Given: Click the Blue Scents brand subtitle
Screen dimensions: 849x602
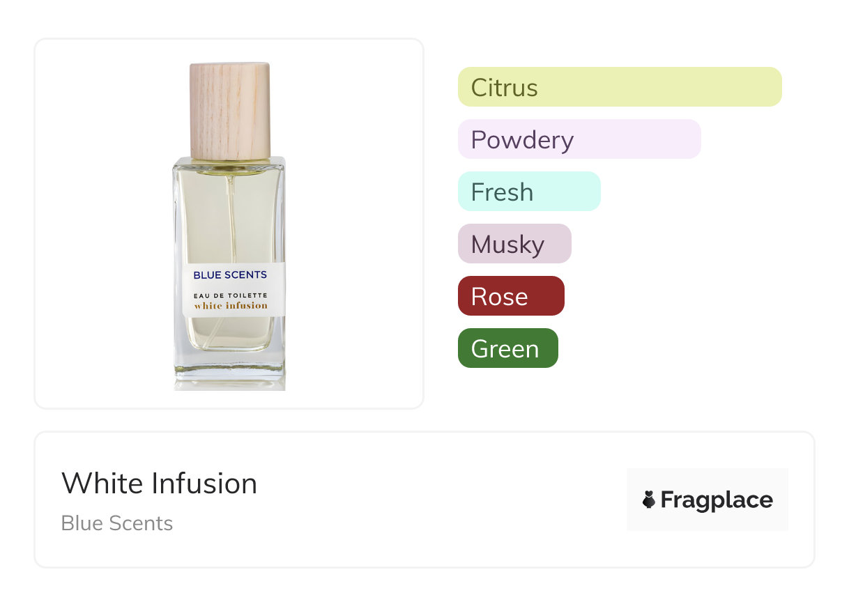Looking at the screenshot, I should [117, 523].
